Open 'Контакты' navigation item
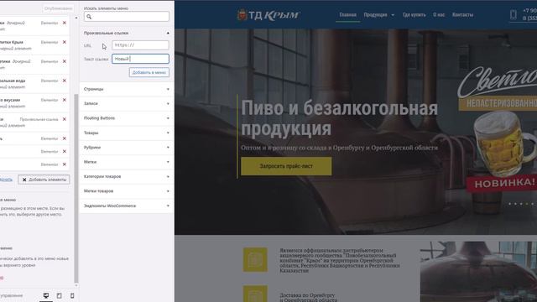 point(462,15)
